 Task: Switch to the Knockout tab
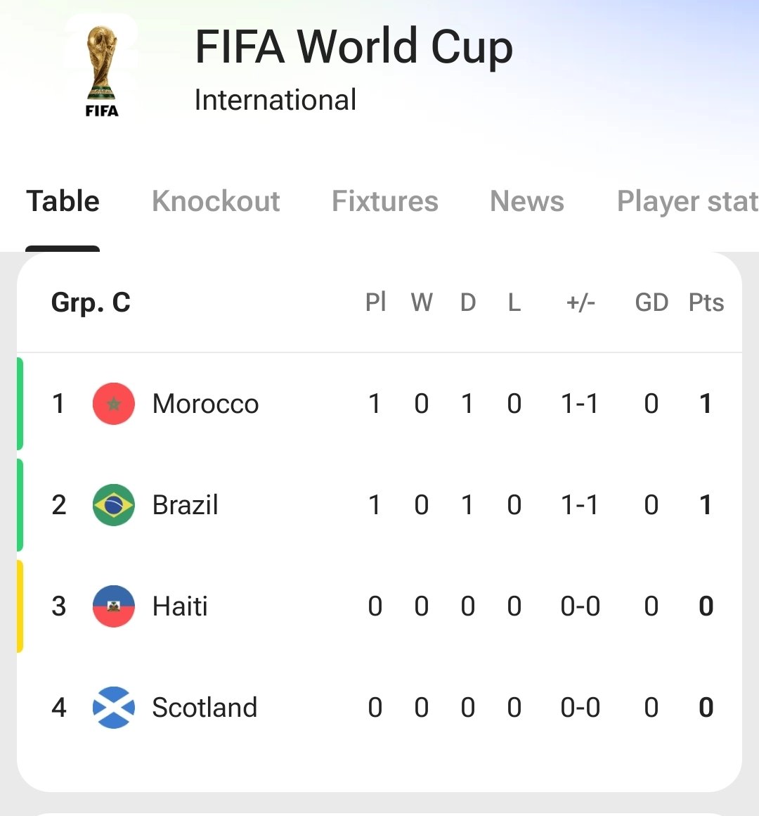pos(216,201)
